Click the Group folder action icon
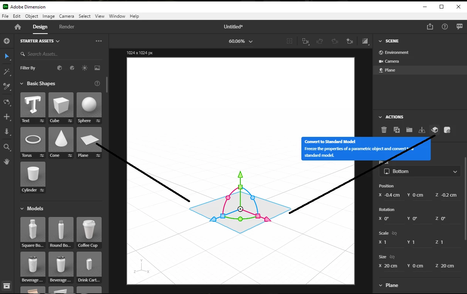The image size is (467, 294). coord(409,130)
